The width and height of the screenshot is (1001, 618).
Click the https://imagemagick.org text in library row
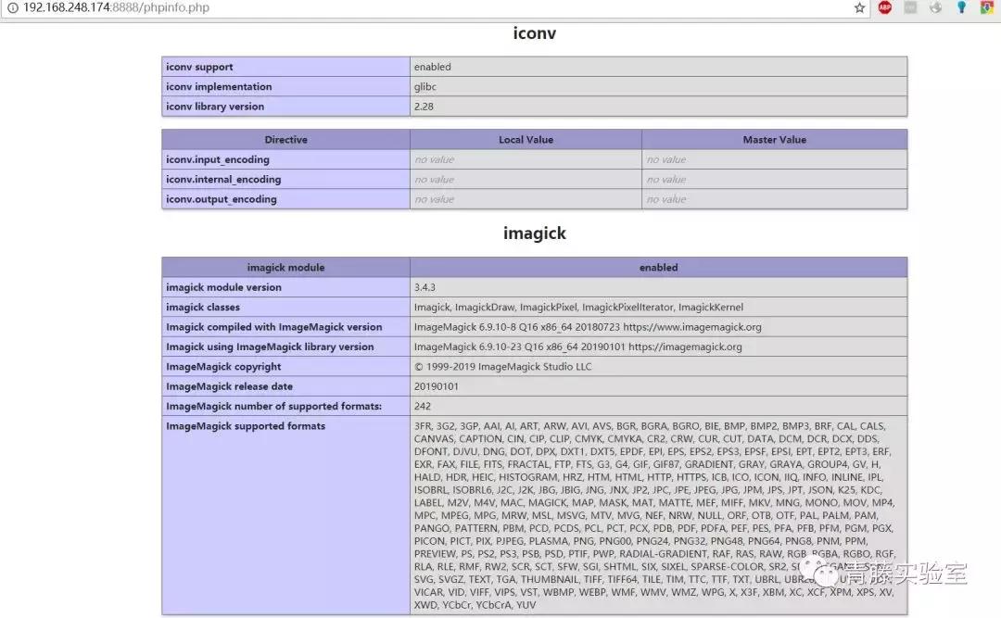pyautogui.click(x=685, y=347)
